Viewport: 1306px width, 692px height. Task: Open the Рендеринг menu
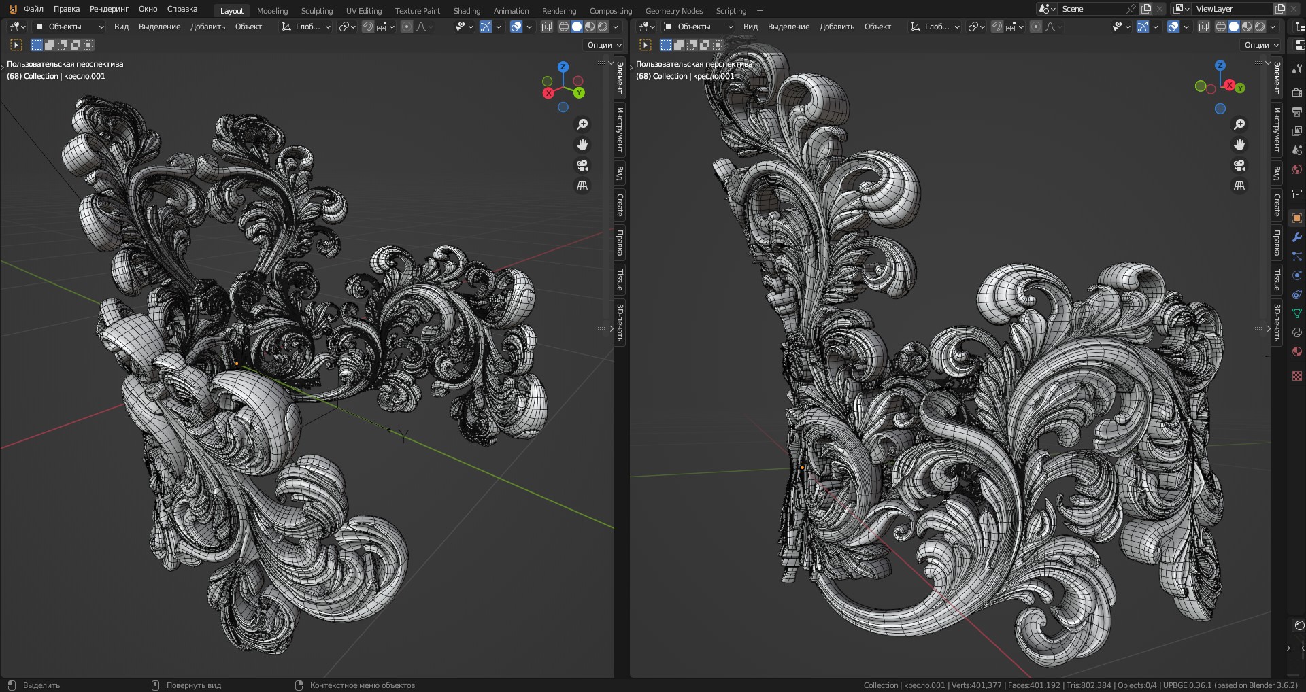[x=109, y=9]
